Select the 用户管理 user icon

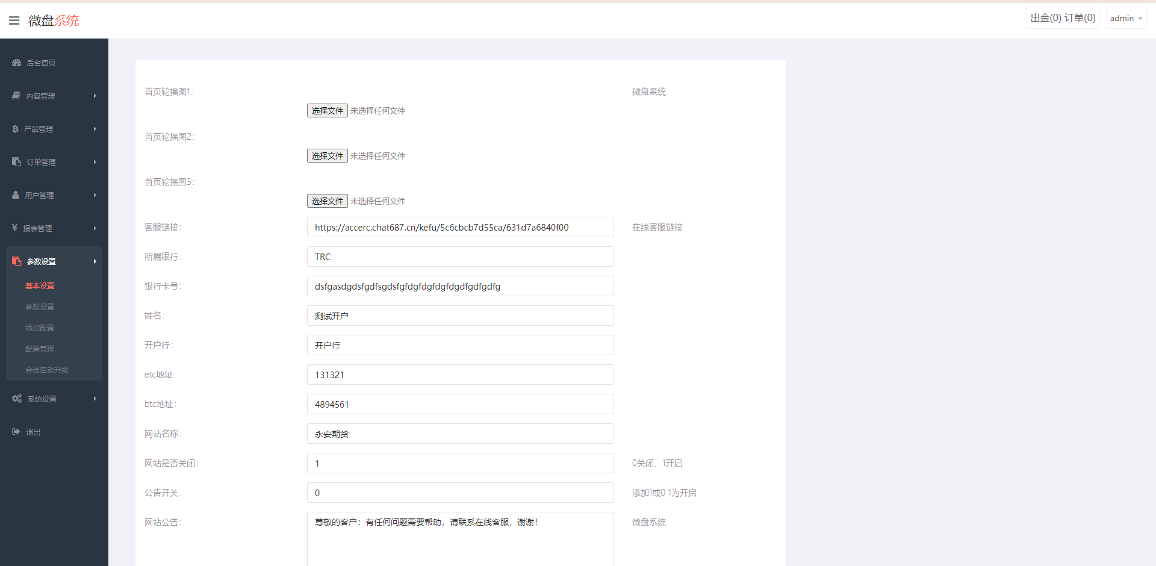[15, 194]
